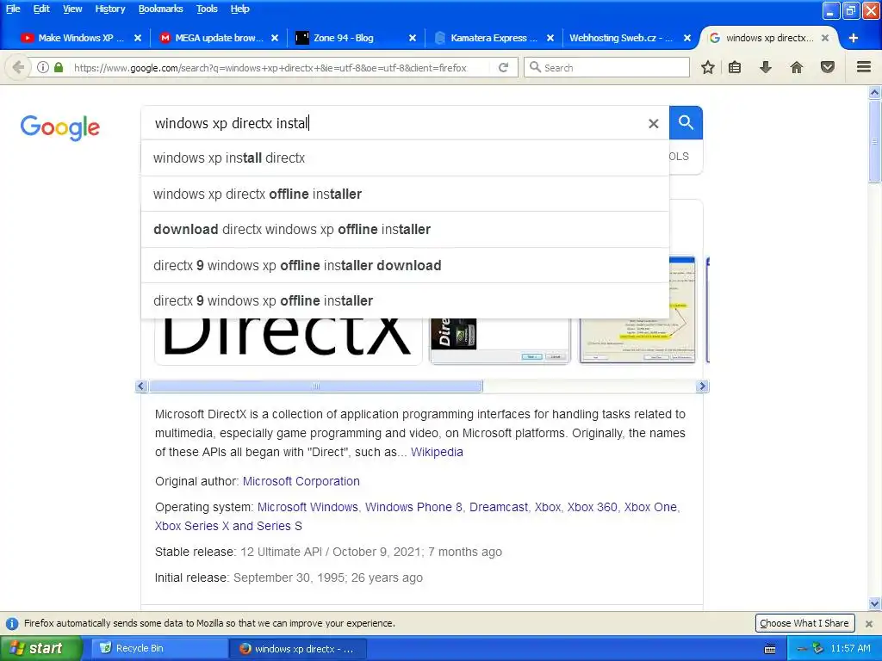This screenshot has width=882, height=661.
Task: Click the network tray icon by the clock
Action: click(x=817, y=649)
